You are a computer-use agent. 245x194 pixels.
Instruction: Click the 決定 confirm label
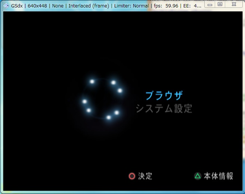145,176
